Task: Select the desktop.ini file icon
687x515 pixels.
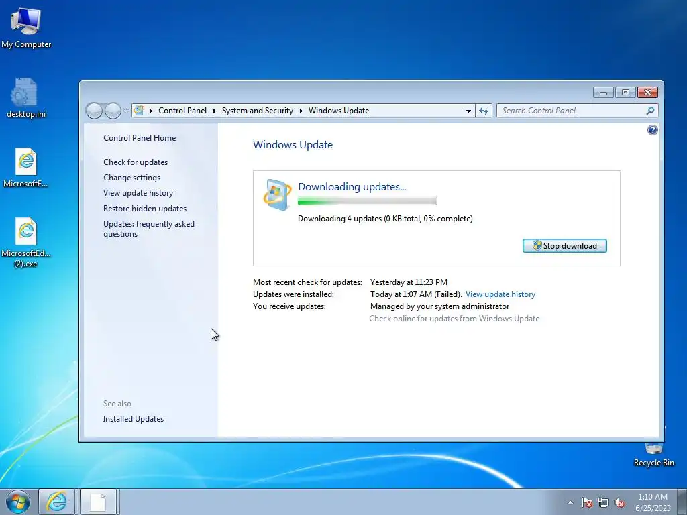Action: tap(26, 98)
